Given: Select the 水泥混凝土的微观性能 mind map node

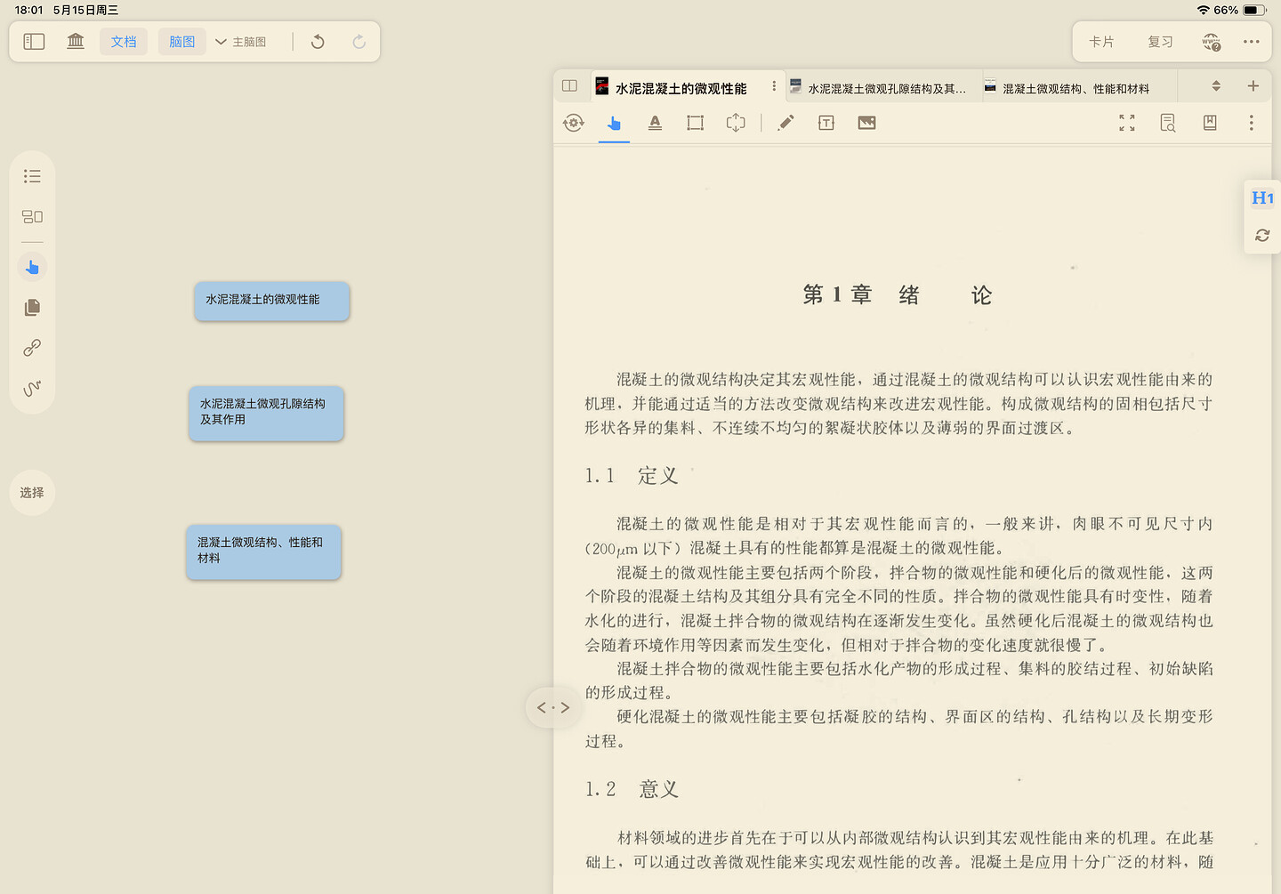Looking at the screenshot, I should pos(272,301).
